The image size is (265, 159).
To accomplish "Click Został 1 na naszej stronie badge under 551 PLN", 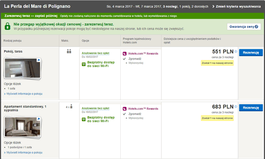I will click(217, 63).
